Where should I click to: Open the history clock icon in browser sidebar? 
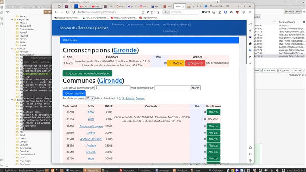pyautogui.click(x=250, y=24)
